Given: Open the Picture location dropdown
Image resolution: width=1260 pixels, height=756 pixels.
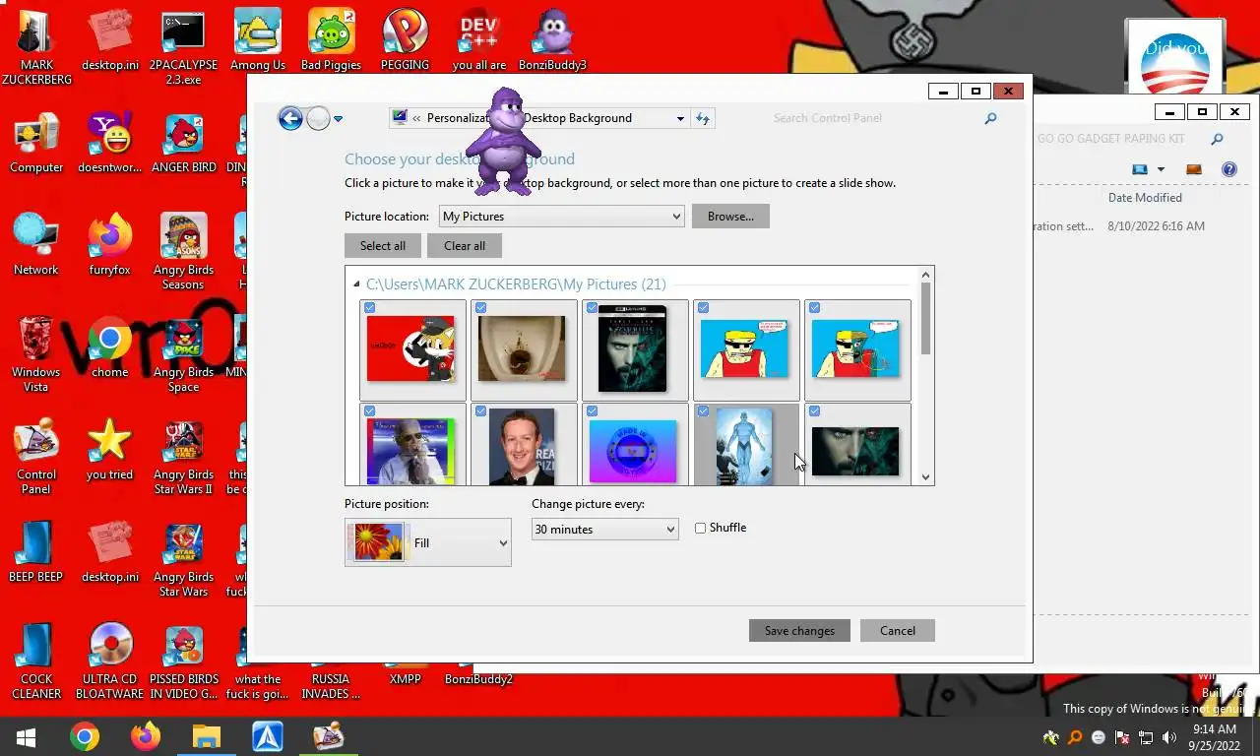Looking at the screenshot, I should (x=561, y=217).
